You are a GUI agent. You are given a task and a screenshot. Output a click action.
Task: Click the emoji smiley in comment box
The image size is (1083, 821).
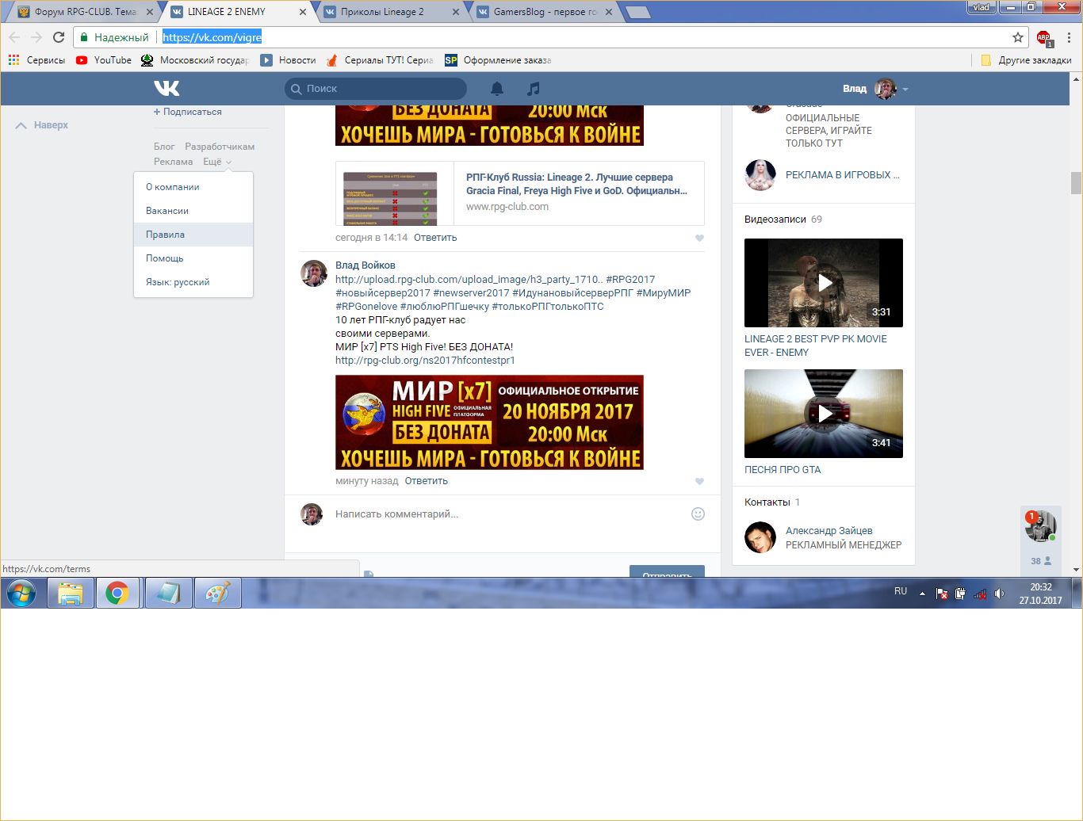coord(698,514)
